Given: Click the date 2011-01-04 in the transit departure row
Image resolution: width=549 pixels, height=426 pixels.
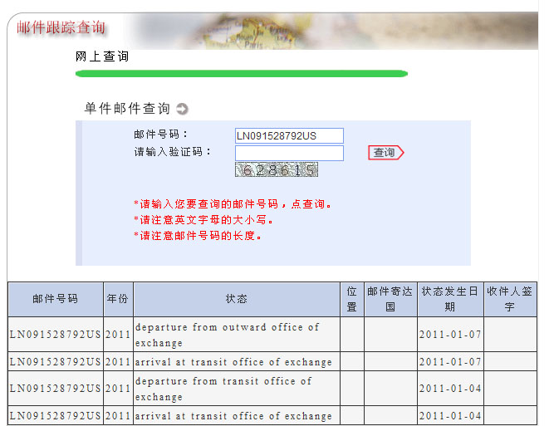Looking at the screenshot, I should (x=450, y=389).
